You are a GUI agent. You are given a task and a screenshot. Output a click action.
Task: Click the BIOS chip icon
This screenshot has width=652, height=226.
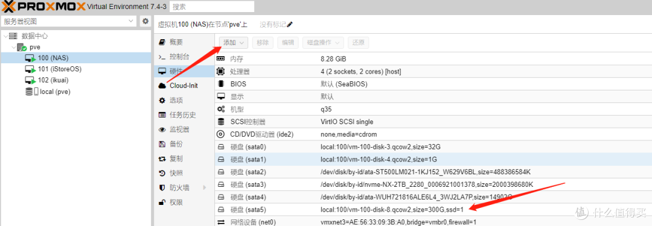click(221, 84)
